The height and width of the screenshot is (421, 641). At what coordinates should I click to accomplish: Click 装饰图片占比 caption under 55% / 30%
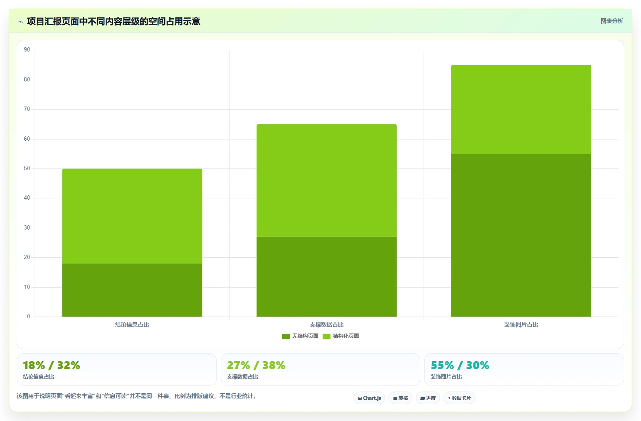point(446,377)
